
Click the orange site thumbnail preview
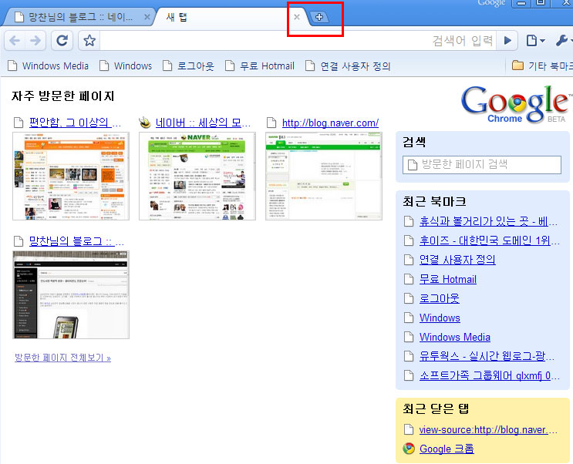[x=71, y=176]
